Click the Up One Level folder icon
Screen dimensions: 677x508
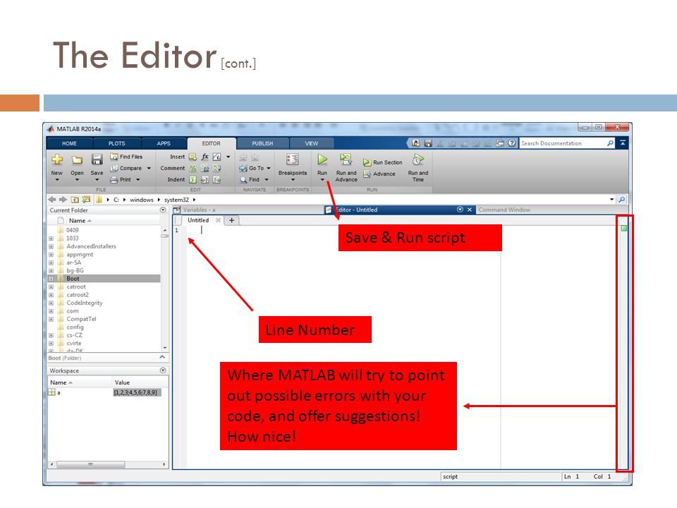[75, 200]
